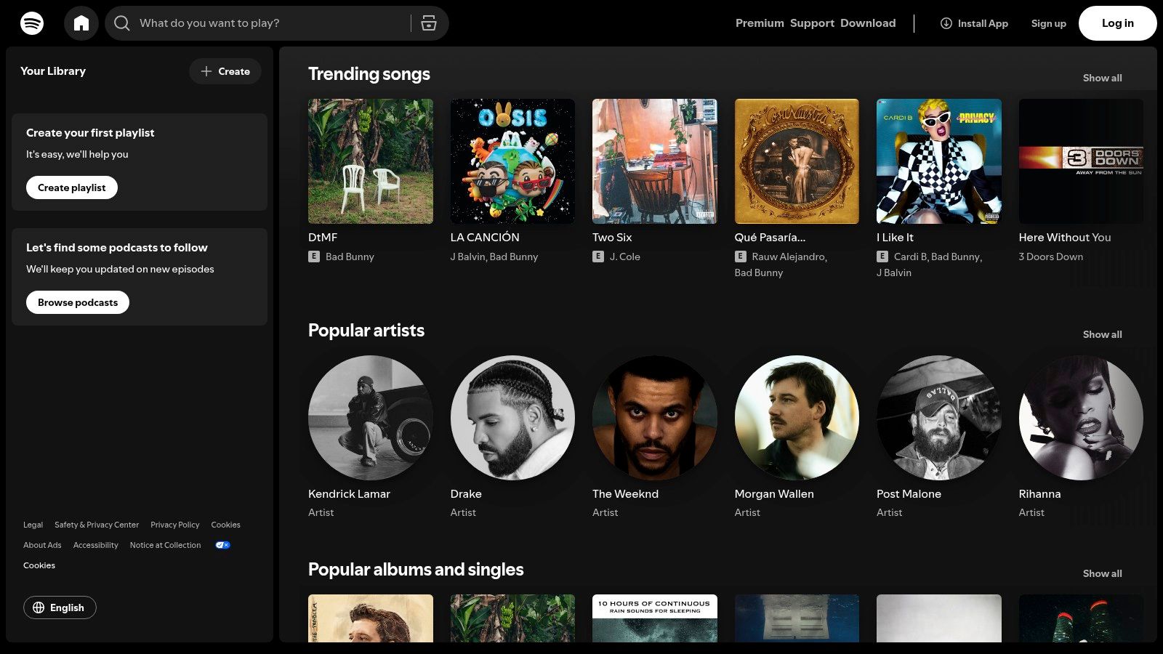Click the search magnifier icon
1163x654 pixels.
[x=122, y=23]
